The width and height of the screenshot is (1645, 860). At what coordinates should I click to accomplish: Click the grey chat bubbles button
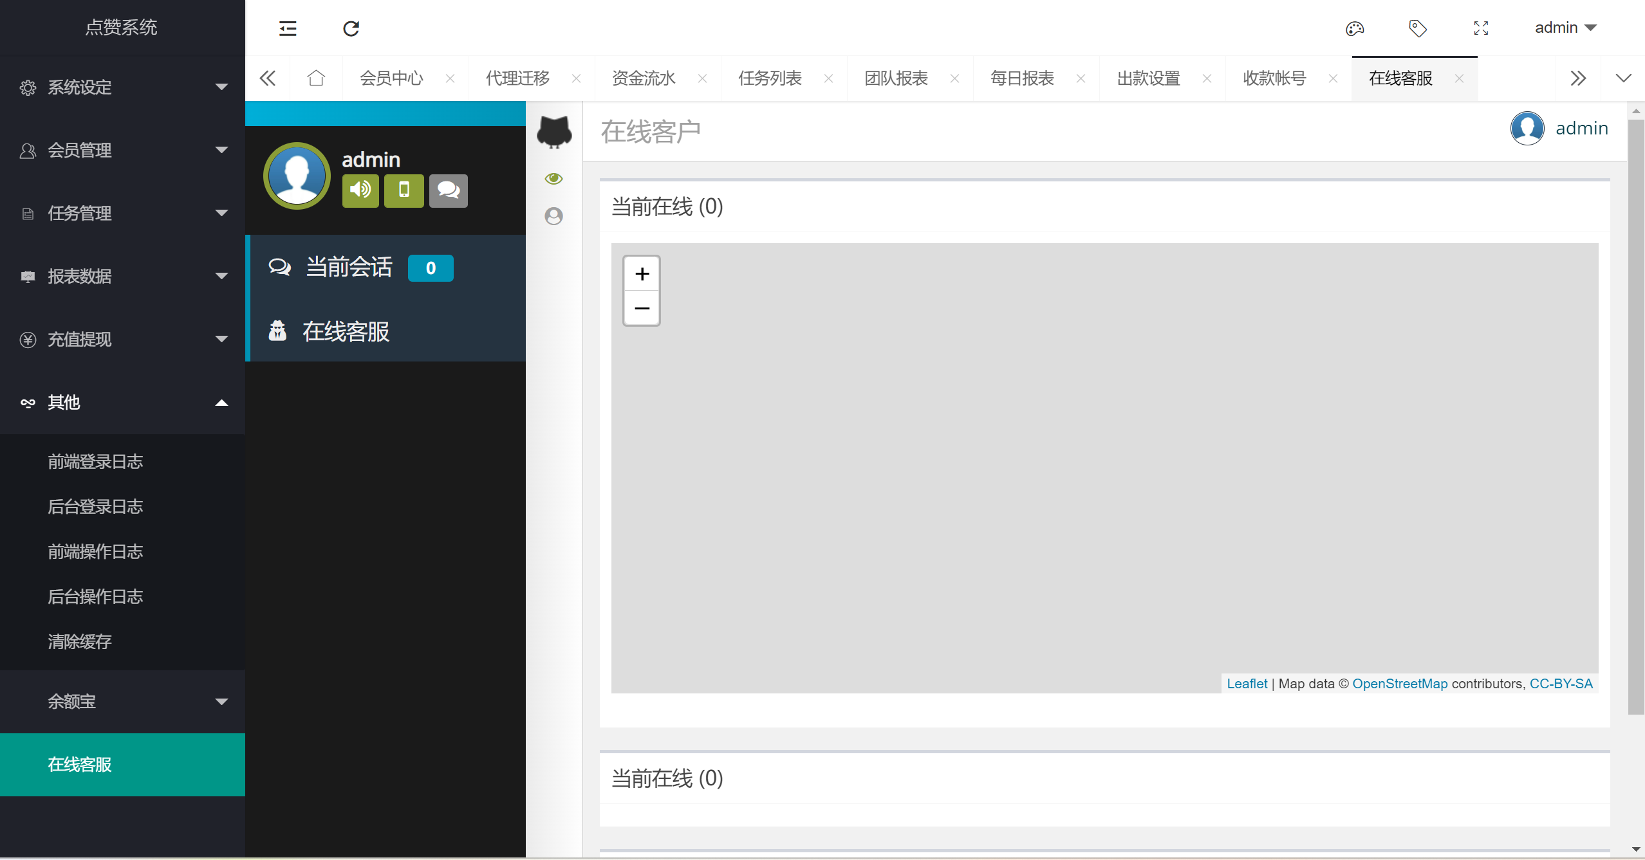point(449,190)
